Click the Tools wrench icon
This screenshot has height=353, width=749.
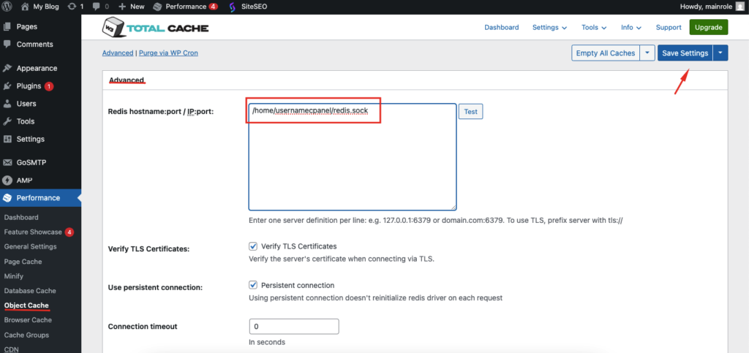pyautogui.click(x=7, y=121)
